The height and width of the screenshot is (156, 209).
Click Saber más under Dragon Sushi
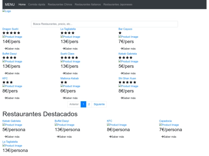(x=12, y=49)
